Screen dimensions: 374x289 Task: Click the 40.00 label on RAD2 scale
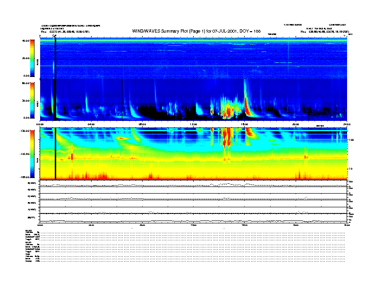coord(25,41)
